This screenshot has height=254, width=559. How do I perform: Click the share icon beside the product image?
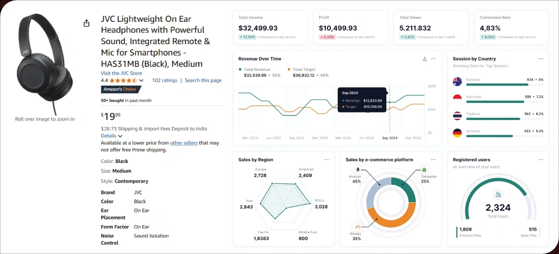click(x=86, y=23)
